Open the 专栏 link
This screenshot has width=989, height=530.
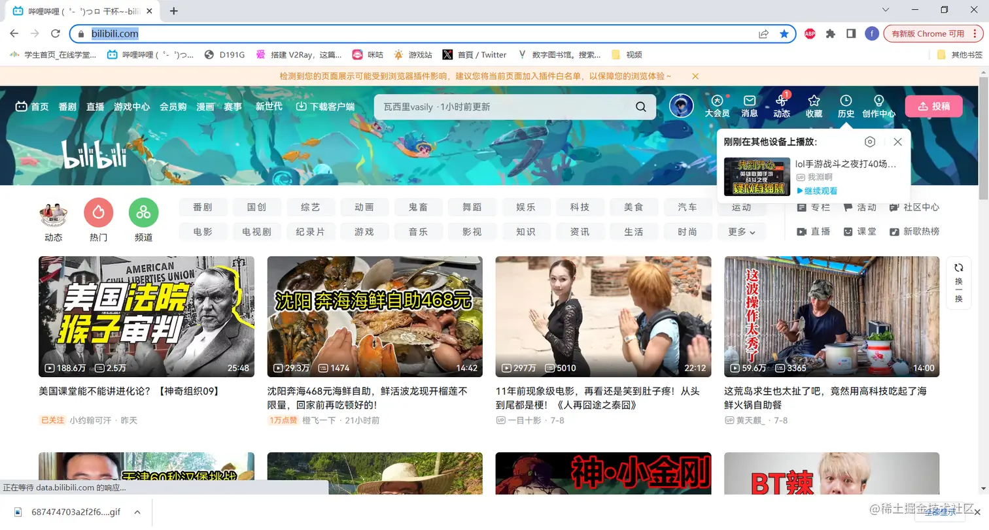[813, 207]
